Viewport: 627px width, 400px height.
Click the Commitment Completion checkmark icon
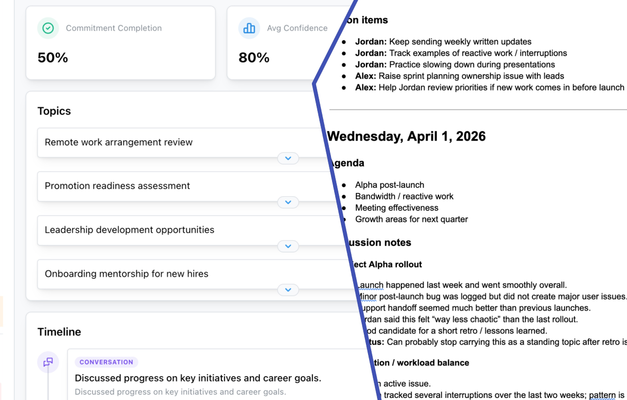(48, 28)
